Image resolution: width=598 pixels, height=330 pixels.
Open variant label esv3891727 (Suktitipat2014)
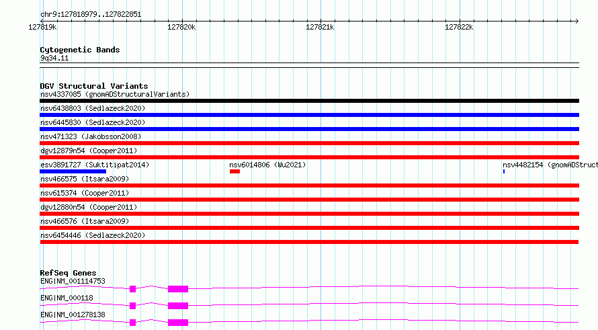[95, 165]
